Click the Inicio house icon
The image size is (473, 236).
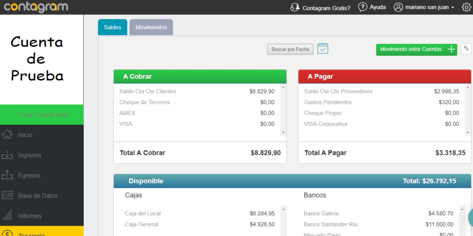(7, 135)
